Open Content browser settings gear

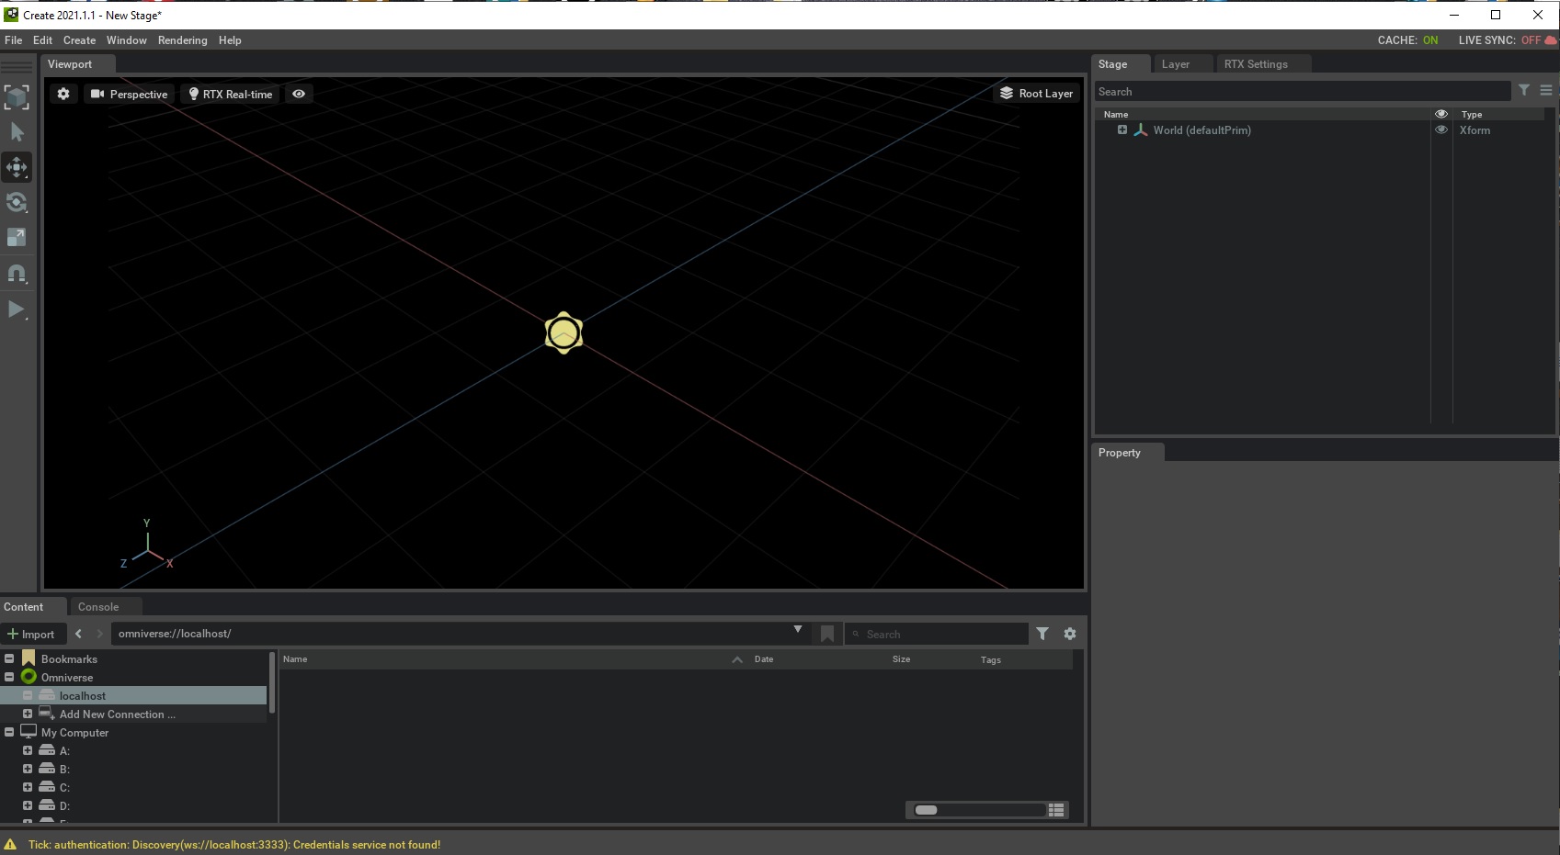click(1070, 634)
